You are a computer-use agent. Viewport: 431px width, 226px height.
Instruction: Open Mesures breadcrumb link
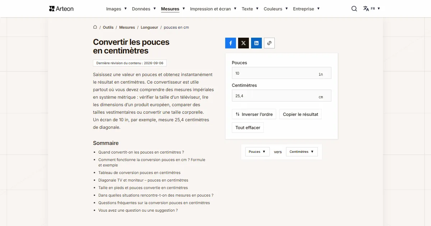pos(127,27)
